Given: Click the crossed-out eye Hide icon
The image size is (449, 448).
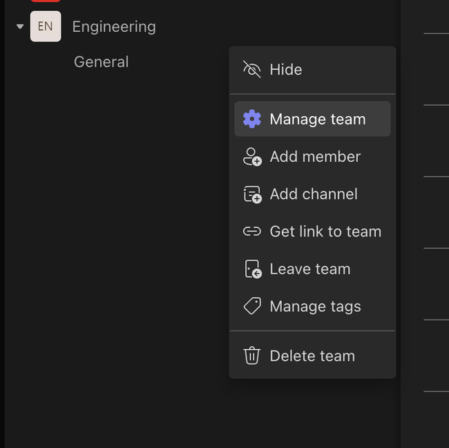Looking at the screenshot, I should [252, 69].
